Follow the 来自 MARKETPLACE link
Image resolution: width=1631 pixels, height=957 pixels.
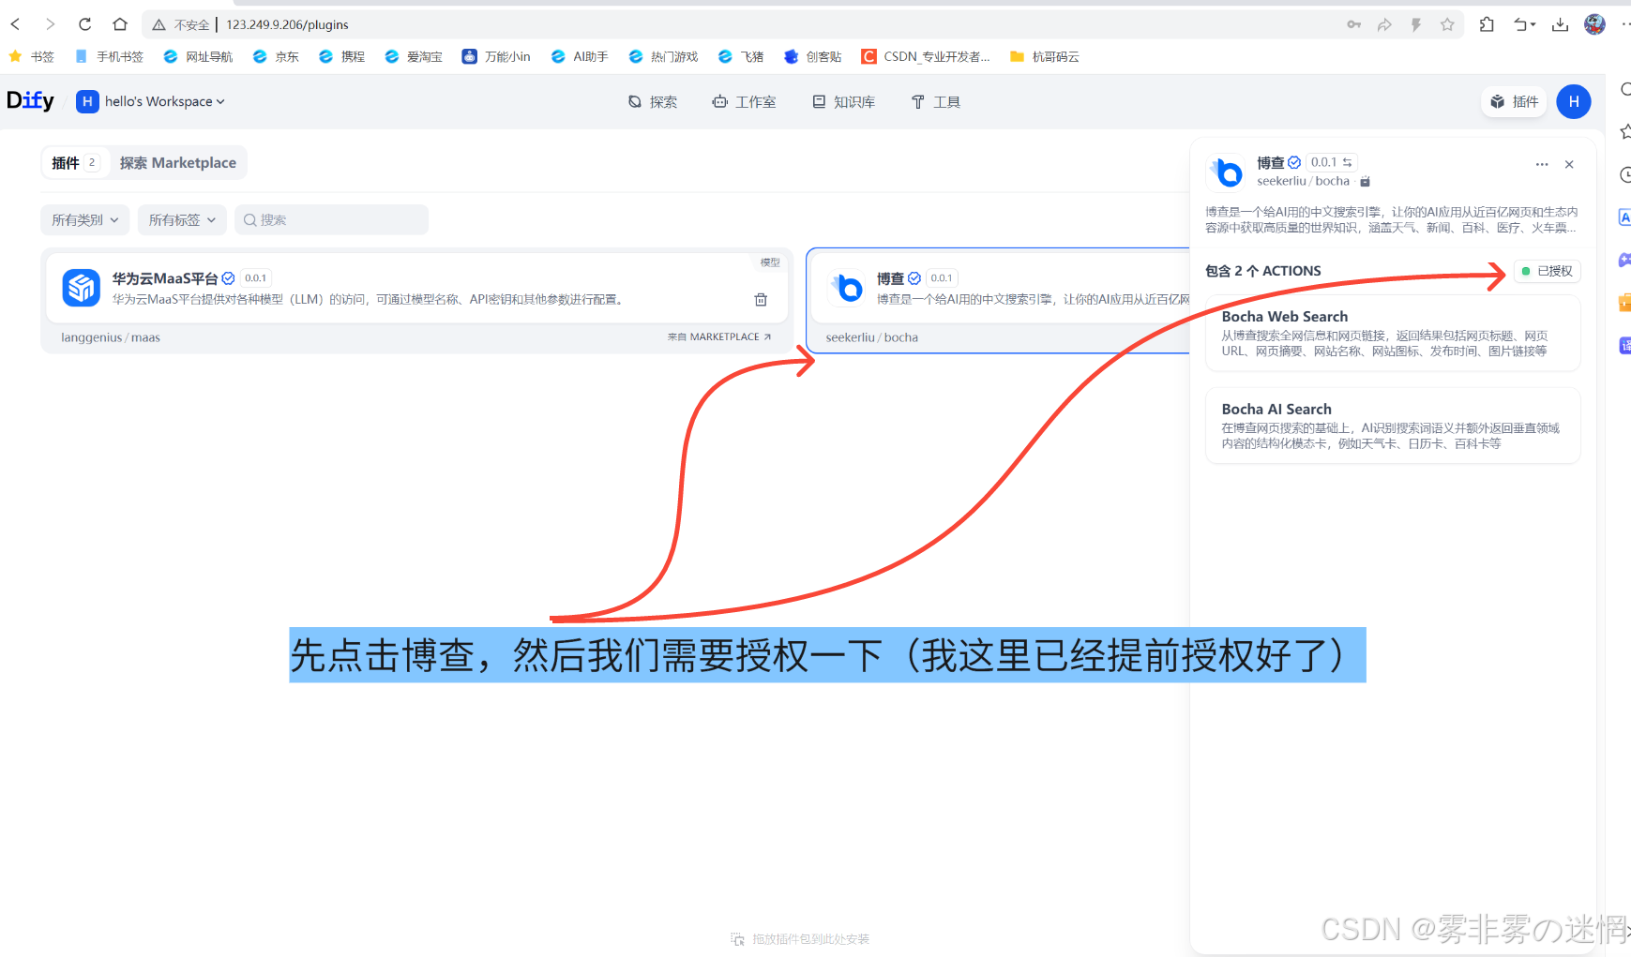tap(719, 336)
